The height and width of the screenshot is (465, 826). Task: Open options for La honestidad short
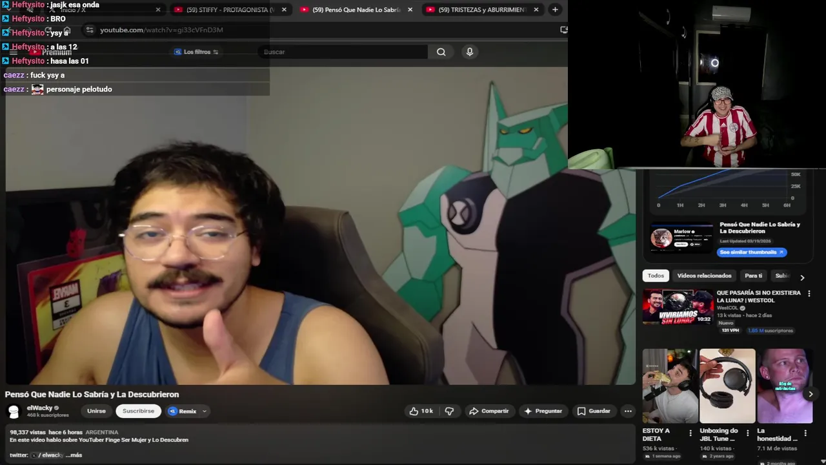pos(805,433)
